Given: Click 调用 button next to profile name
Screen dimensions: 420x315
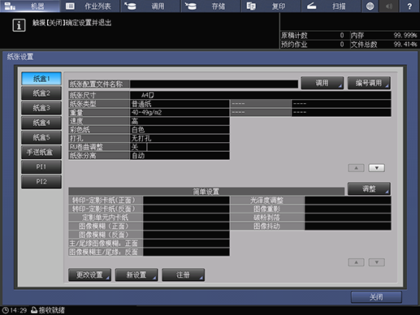Looking at the screenshot, I should point(323,83).
